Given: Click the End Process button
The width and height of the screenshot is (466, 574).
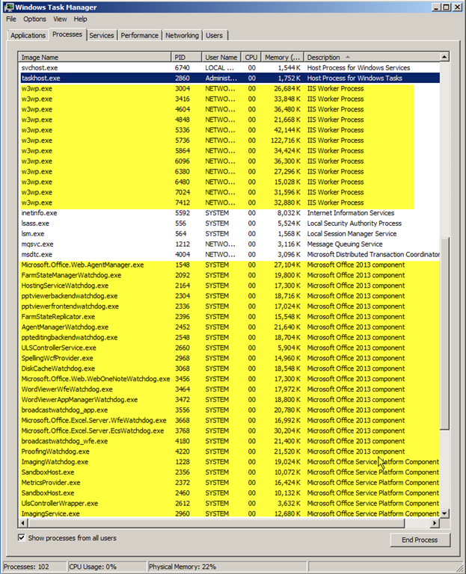Looking at the screenshot, I should [420, 540].
